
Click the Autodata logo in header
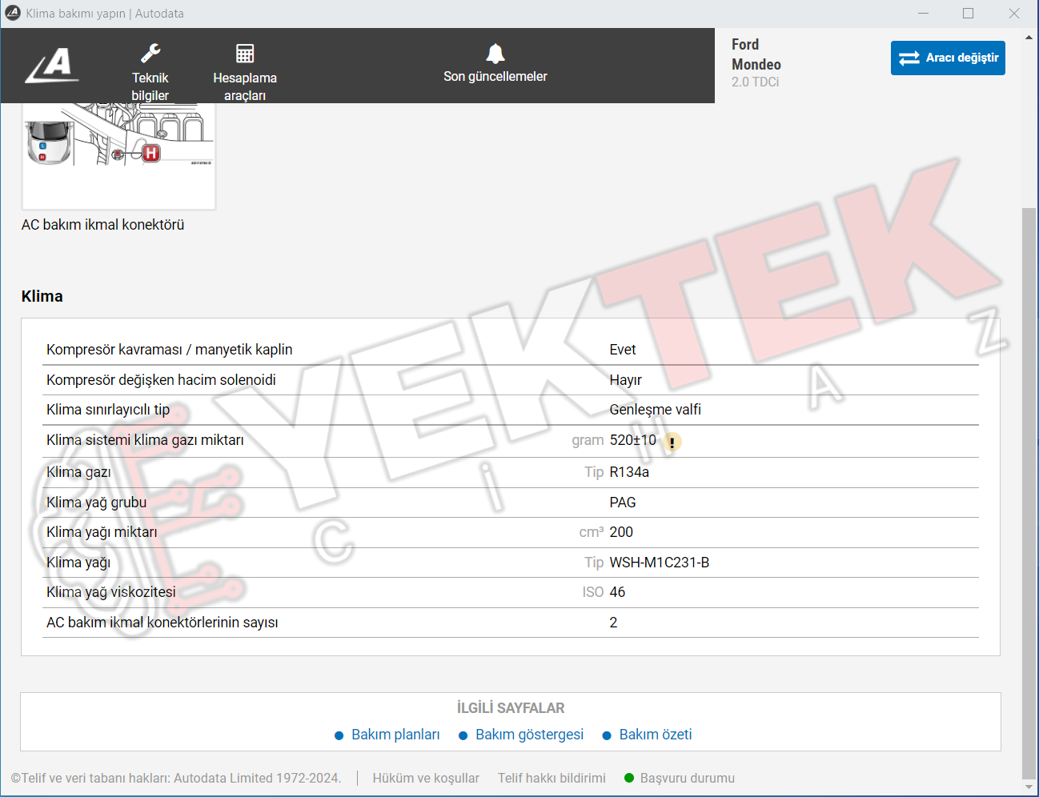coord(53,65)
